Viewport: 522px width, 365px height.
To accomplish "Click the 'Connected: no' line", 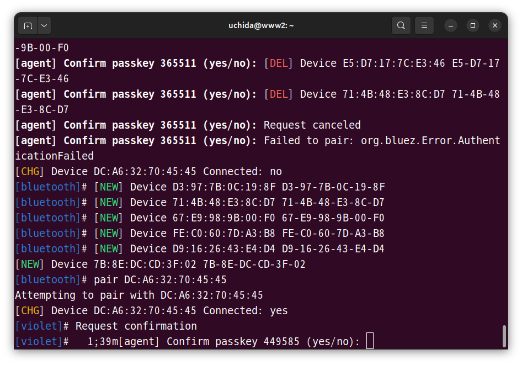I will (148, 172).
